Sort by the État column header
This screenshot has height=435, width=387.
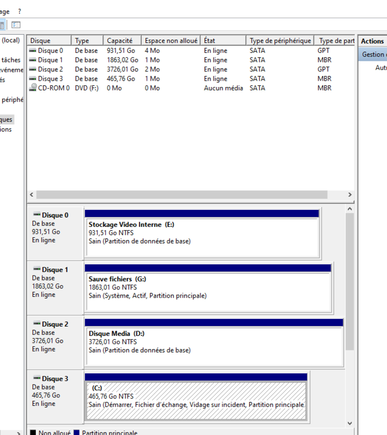click(x=209, y=41)
